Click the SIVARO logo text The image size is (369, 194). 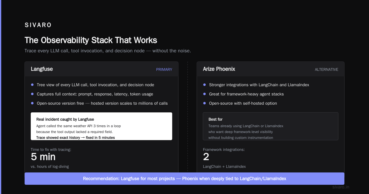coord(38,25)
